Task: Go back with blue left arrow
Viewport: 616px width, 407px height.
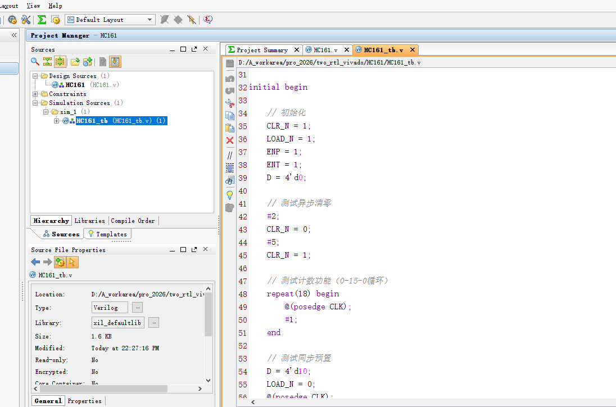Action: pyautogui.click(x=35, y=262)
